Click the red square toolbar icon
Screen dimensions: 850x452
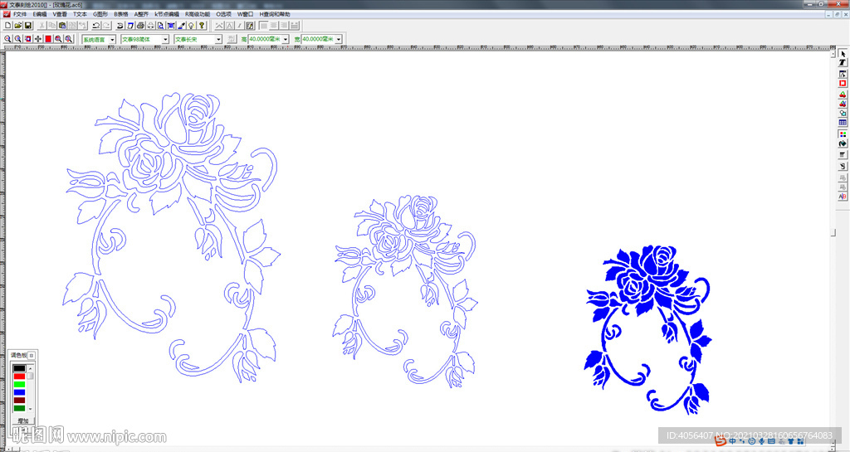pos(48,39)
